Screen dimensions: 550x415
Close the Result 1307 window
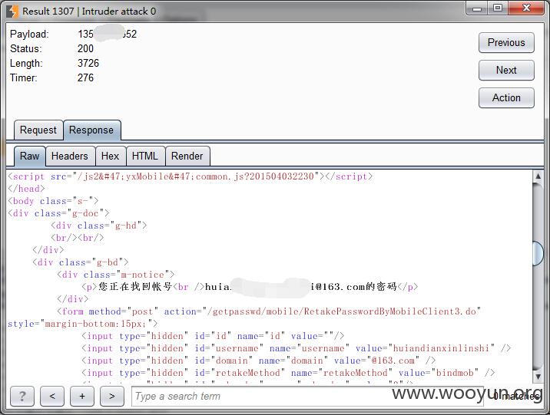tap(525, 8)
